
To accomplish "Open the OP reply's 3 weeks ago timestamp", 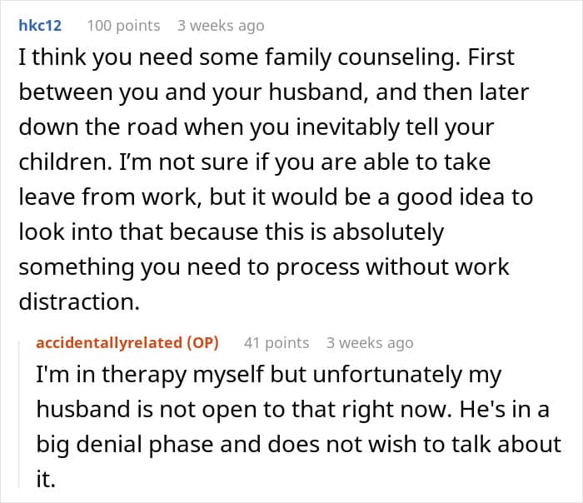I will 370,343.
